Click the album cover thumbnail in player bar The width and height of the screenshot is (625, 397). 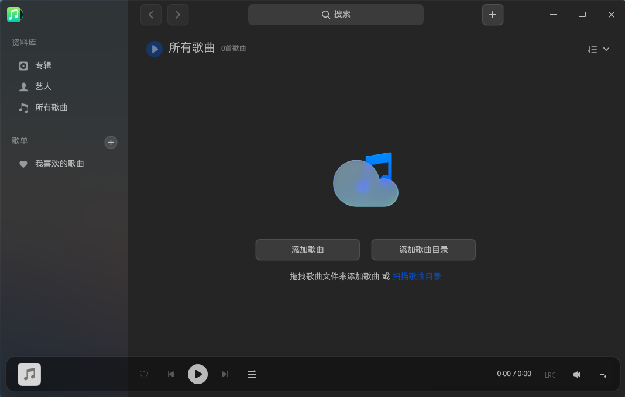point(29,374)
